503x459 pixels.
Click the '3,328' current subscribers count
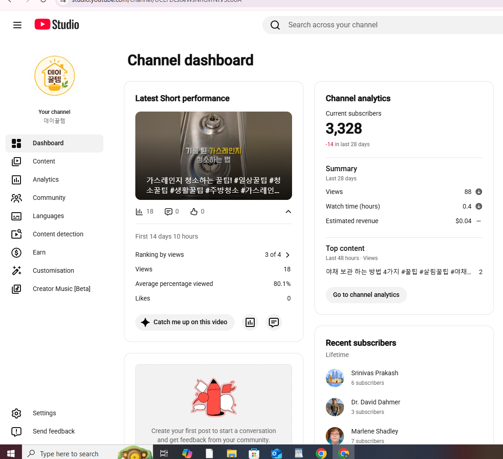pos(344,129)
